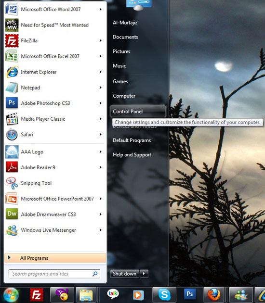Expand Photoshop CS3 recent files arrow
Viewport: 265px width, 303px height.
pyautogui.click(x=101, y=103)
